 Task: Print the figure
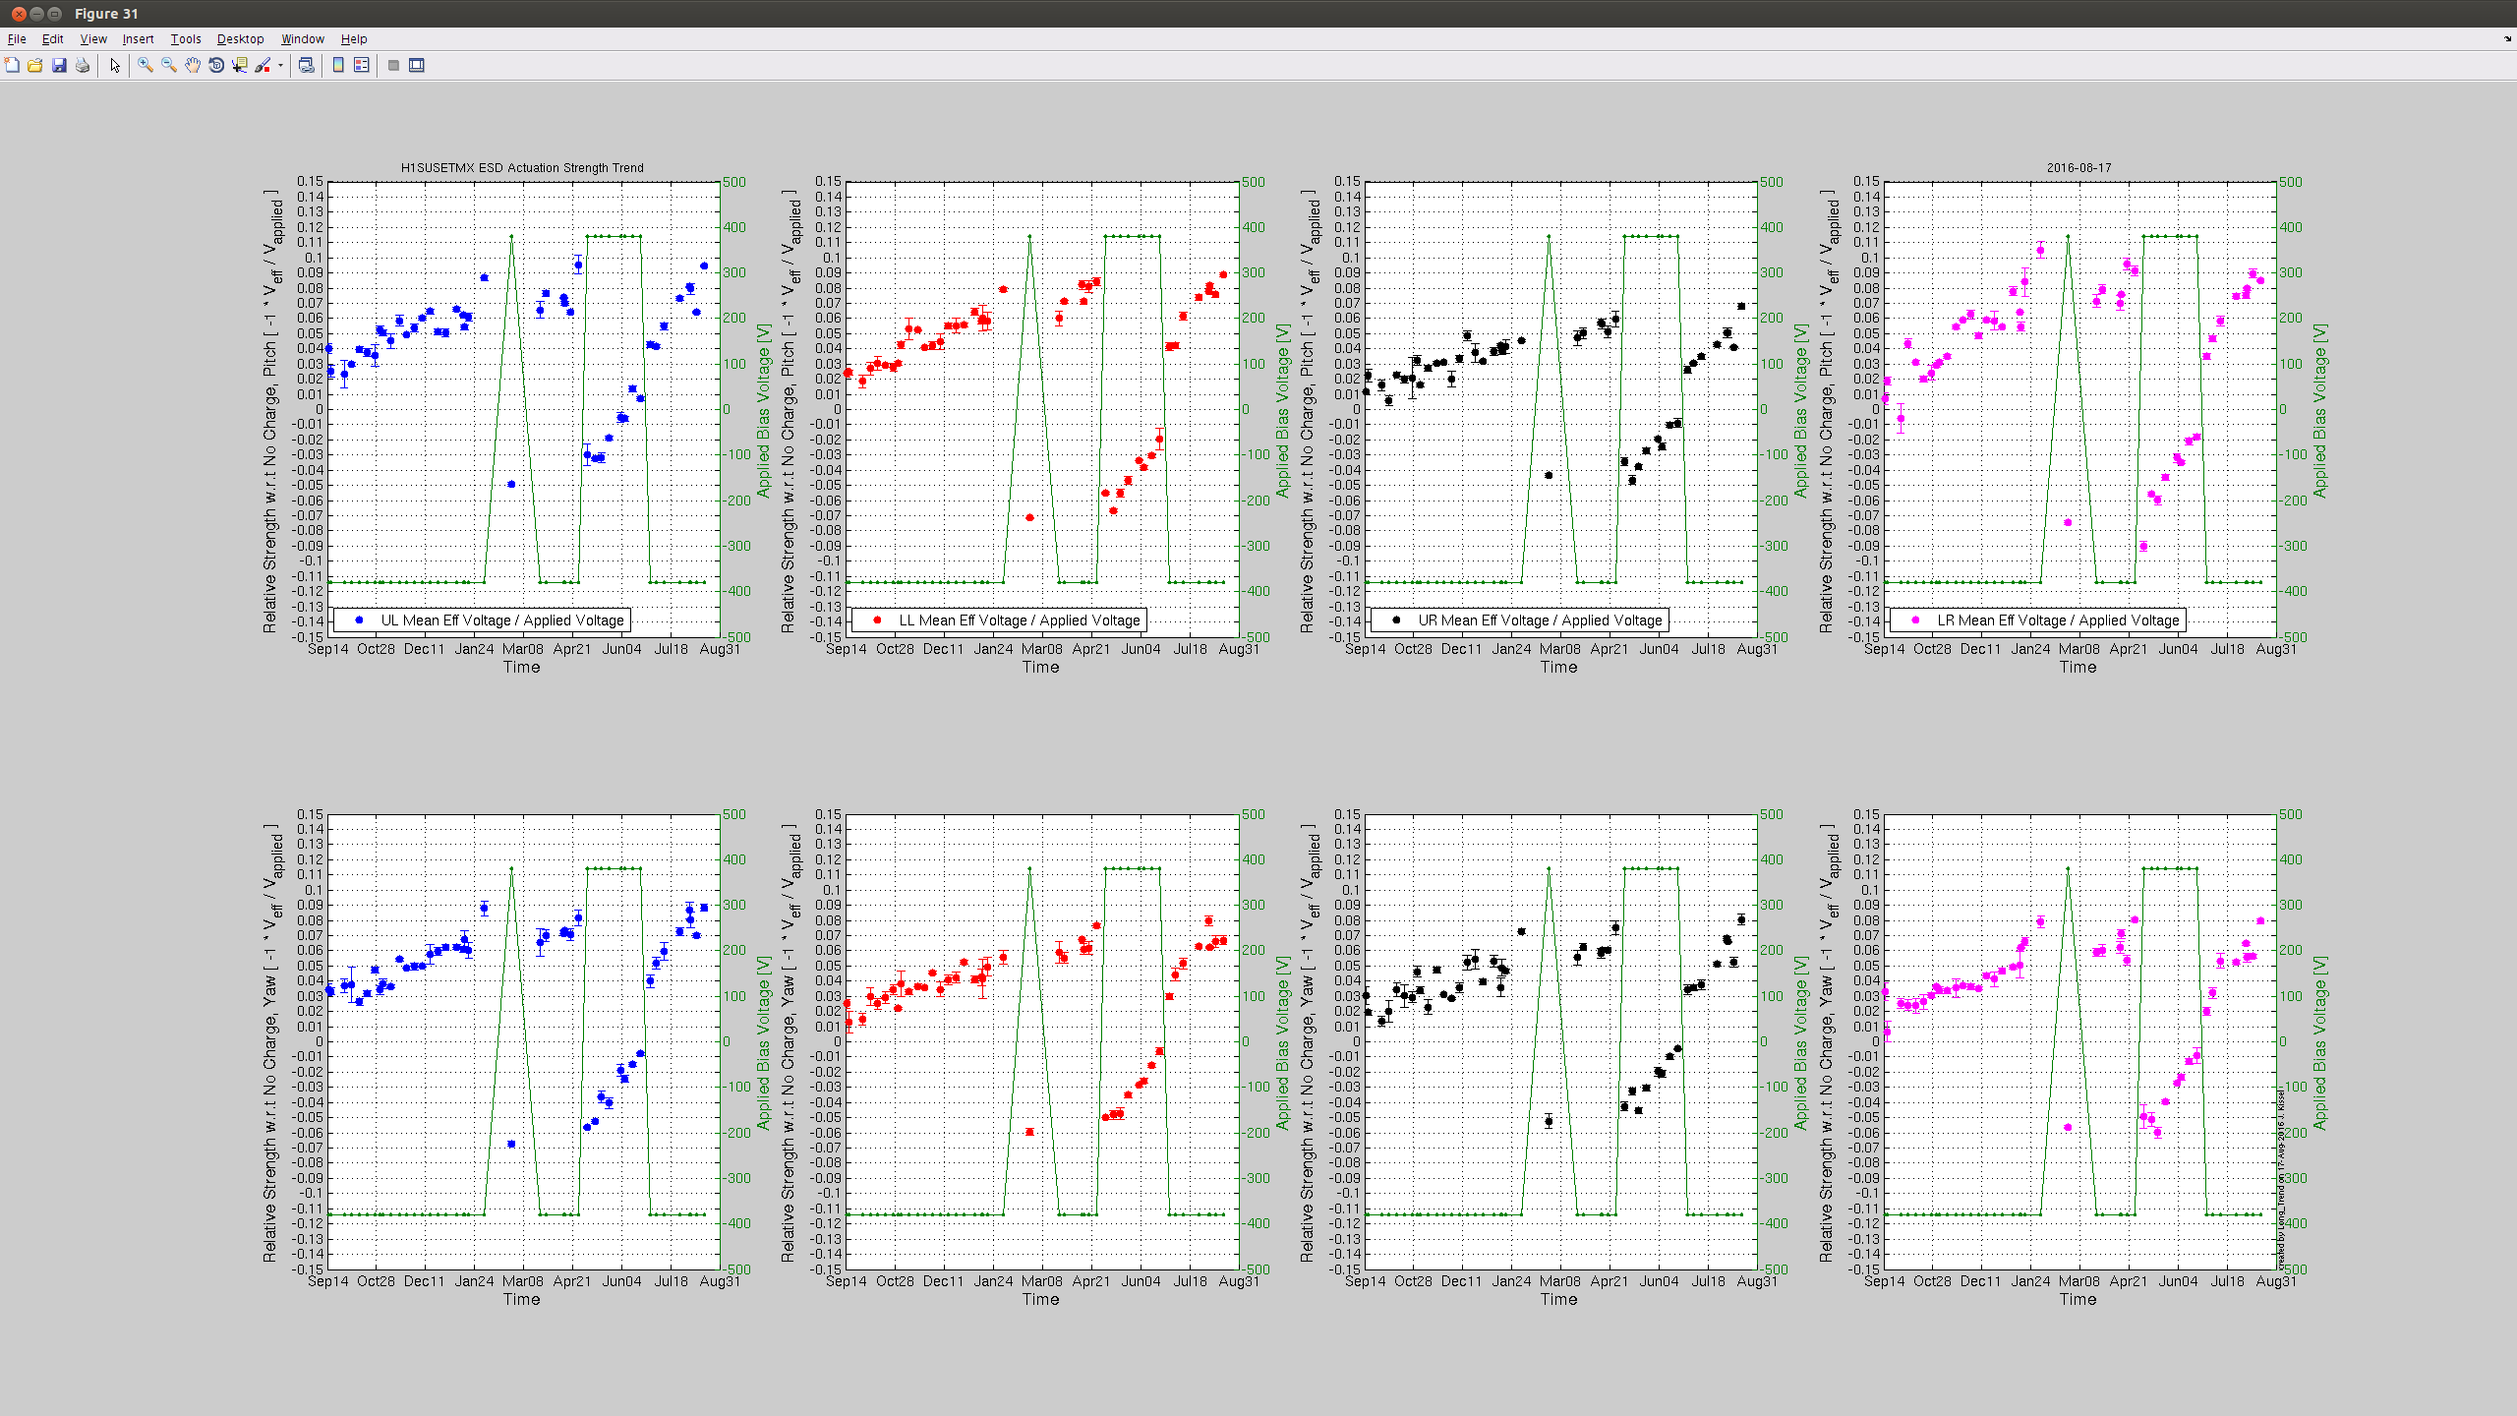click(83, 65)
